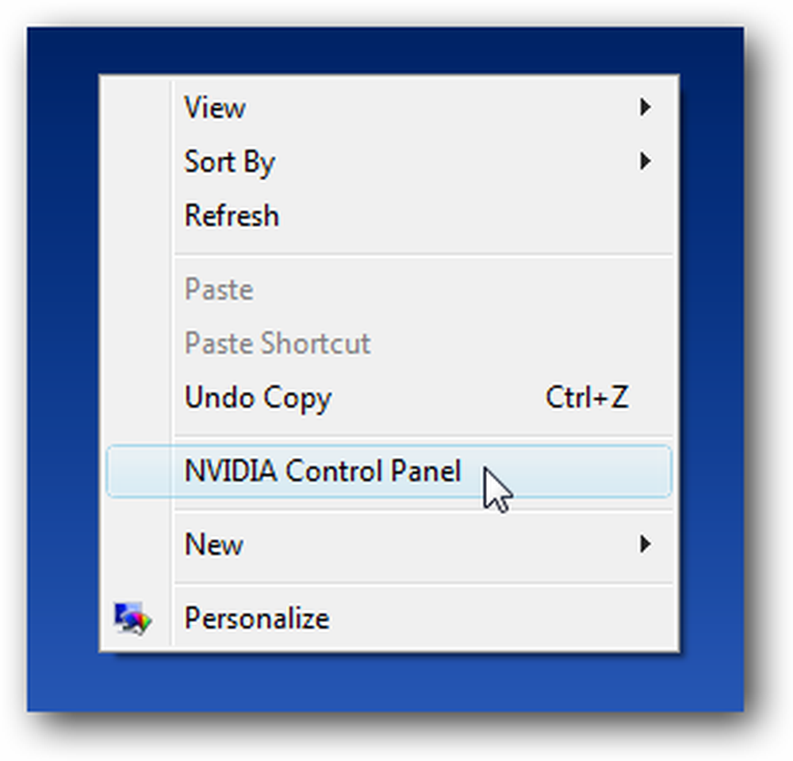Click the icon gutter beside NVIDIA Control Panel

139,471
